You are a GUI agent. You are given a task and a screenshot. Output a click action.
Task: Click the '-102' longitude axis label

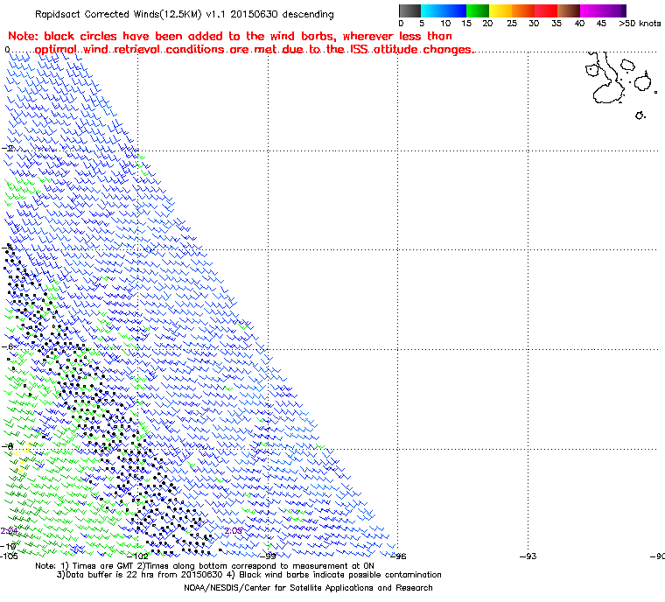138,556
